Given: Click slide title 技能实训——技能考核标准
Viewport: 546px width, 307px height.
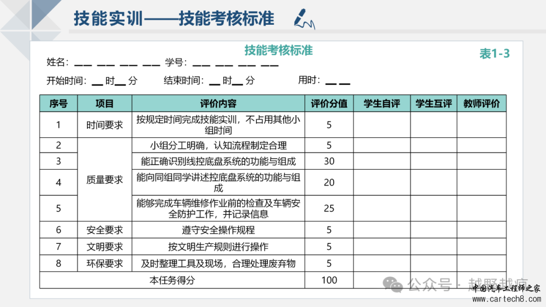Looking at the screenshot, I should point(174,18).
